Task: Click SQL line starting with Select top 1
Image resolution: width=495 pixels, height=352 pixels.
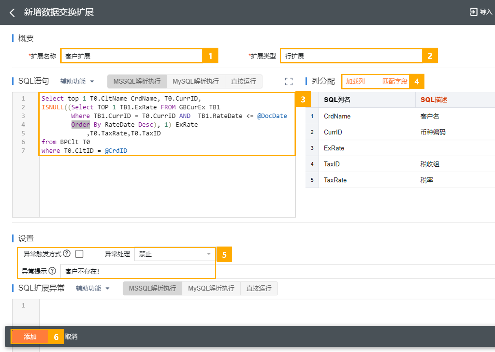Action: [x=121, y=98]
